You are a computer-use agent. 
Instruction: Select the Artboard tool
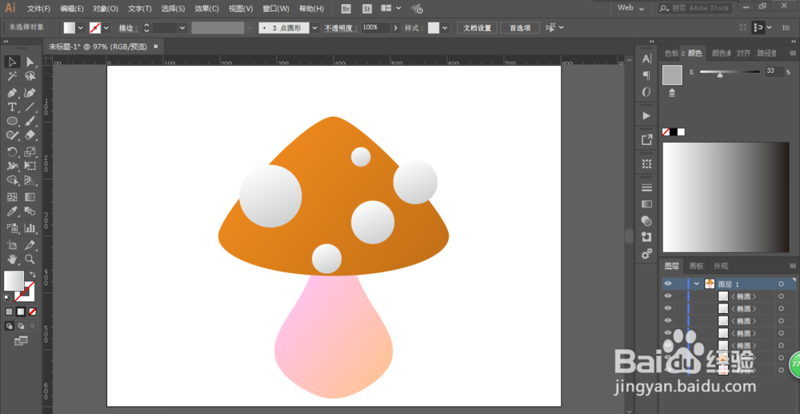[12, 245]
